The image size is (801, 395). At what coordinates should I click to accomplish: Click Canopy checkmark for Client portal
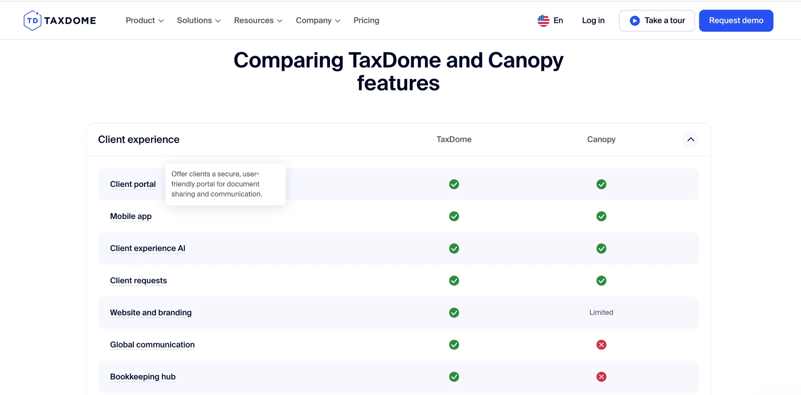pyautogui.click(x=601, y=184)
